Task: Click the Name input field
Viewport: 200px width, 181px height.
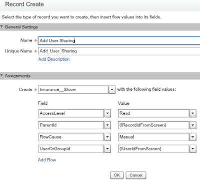Action: coord(119,41)
